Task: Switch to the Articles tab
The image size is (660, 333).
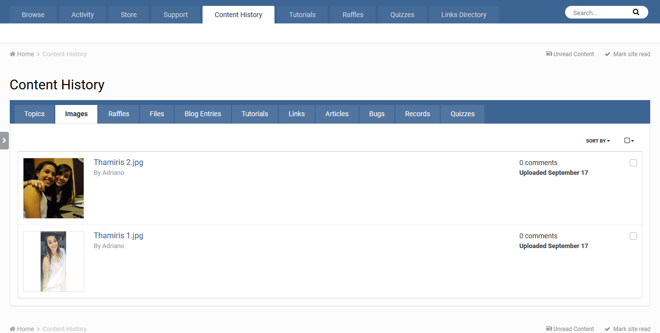Action: tap(337, 114)
